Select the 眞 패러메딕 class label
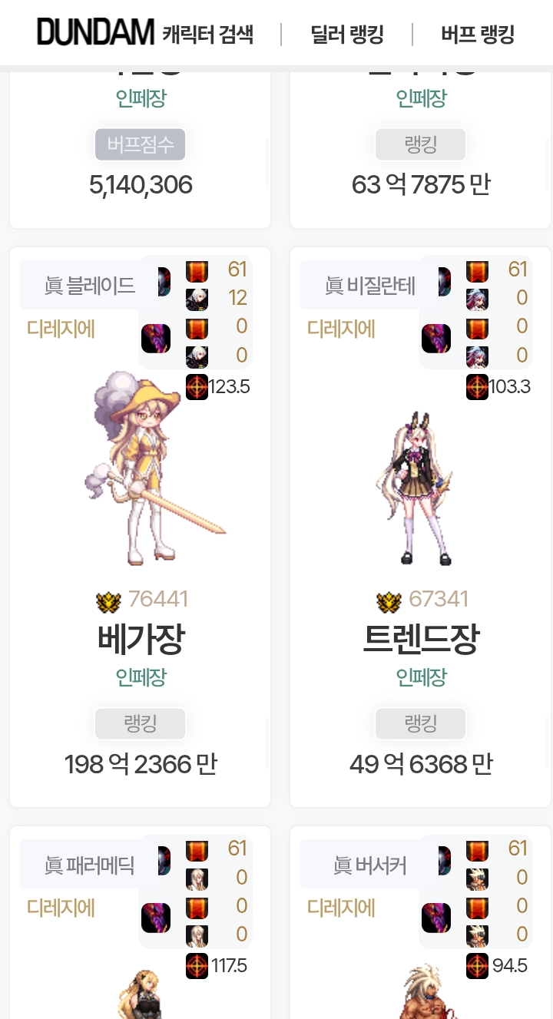This screenshot has height=1019, width=553. click(89, 865)
